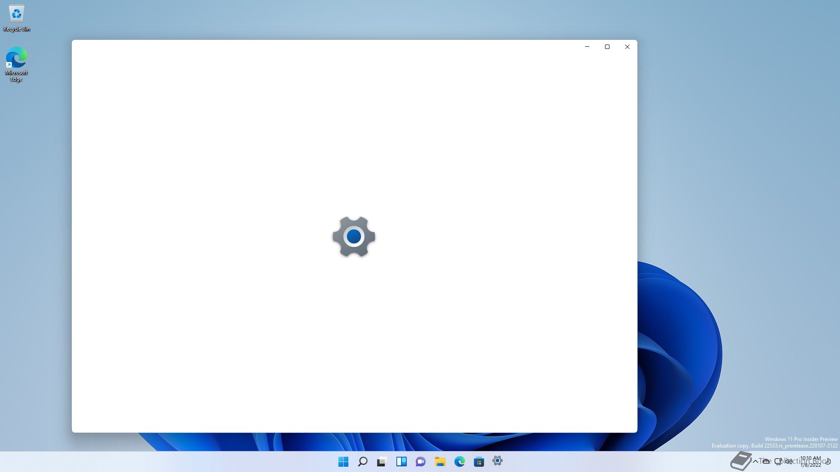
Task: Close the Settings window
Action: point(627,47)
